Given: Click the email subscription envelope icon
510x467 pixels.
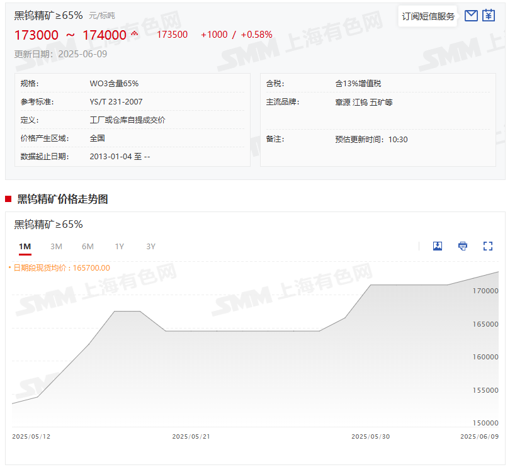Looking at the screenshot, I should (471, 16).
